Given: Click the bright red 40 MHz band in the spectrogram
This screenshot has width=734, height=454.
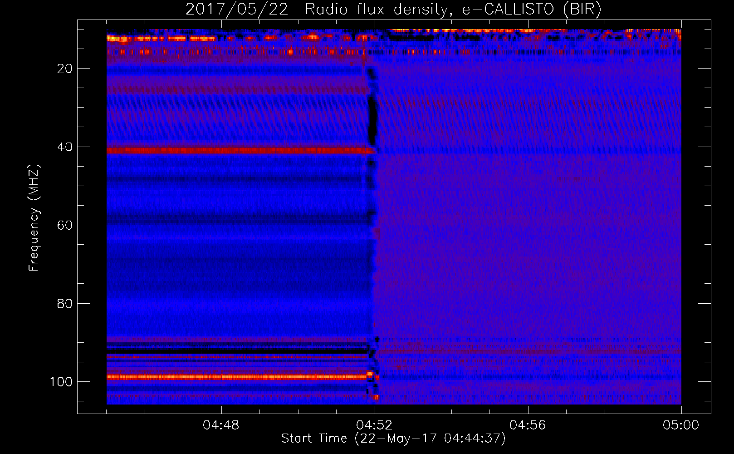Looking at the screenshot, I should tap(240, 150).
